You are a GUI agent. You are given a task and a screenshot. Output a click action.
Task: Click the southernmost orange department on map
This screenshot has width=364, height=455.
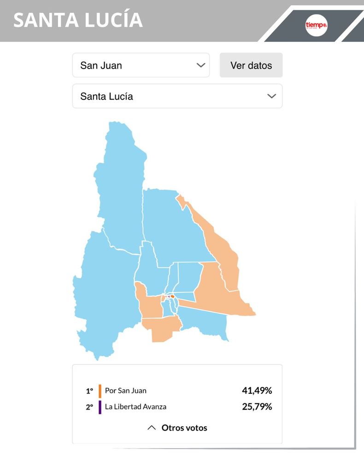161,329
